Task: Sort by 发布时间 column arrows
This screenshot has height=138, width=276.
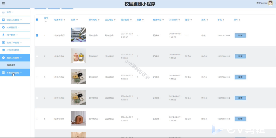Action: tap(179, 20)
